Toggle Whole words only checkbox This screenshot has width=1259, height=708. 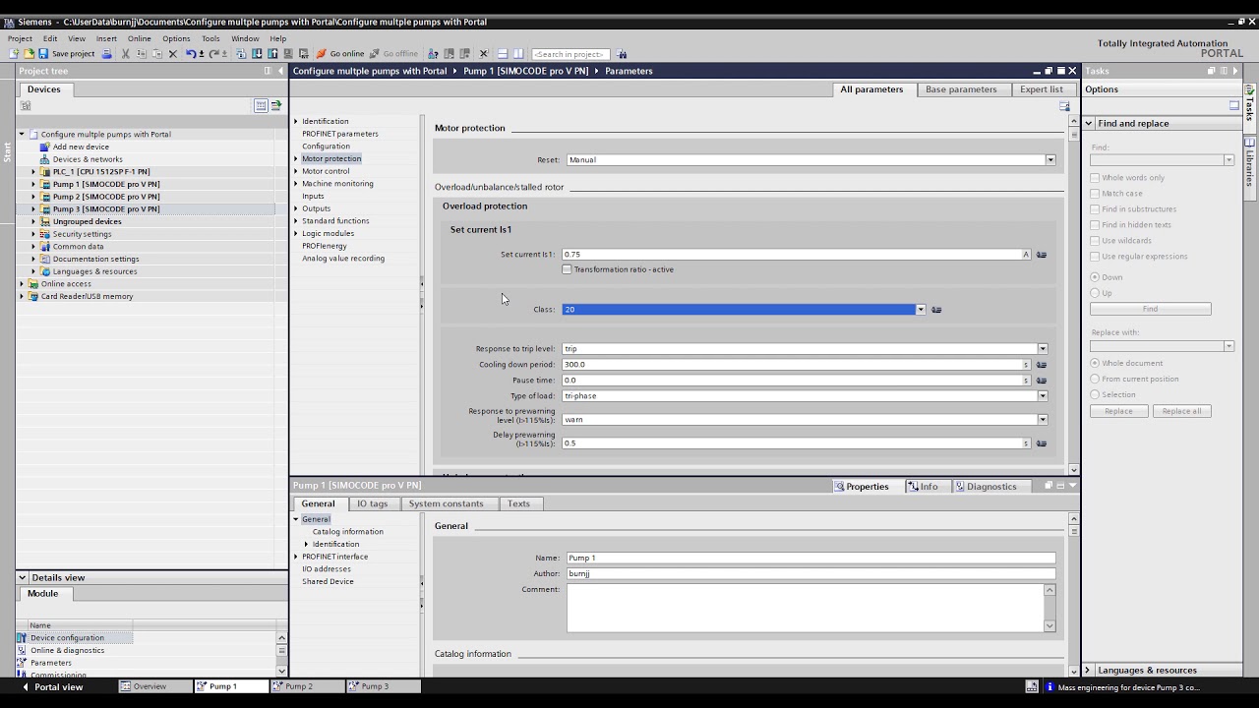pos(1095,178)
